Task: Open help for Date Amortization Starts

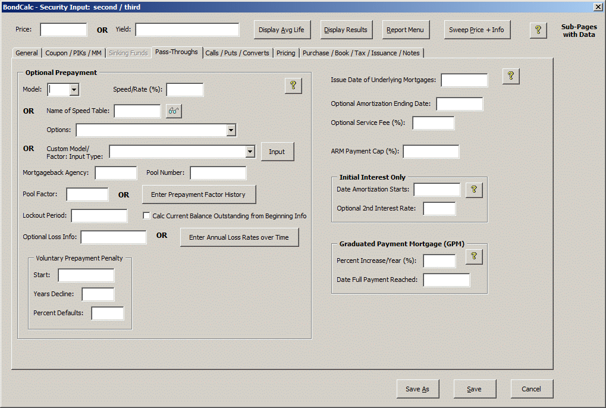Action: pos(474,190)
